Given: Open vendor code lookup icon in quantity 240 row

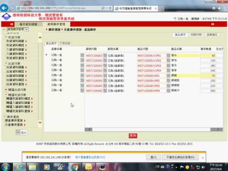Looking at the screenshot, I should (x=82, y=70).
